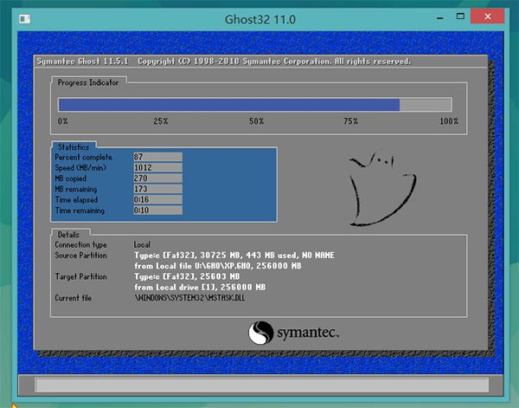Click the Details panel heading
Viewport: 519px width, 408px height.
68,235
